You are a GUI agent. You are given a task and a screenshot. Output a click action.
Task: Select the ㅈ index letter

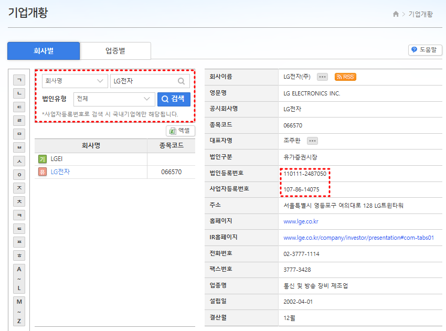click(x=19, y=188)
